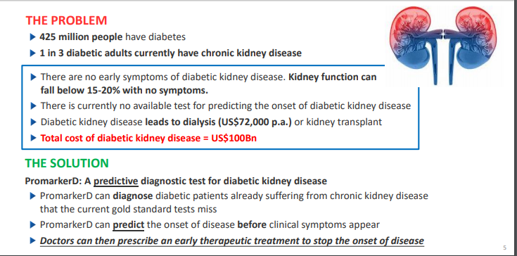Viewport: 517px width, 256px height.
Task: Click the bullet before 'Doctors can then prescribe'
Action: [x=32, y=241]
